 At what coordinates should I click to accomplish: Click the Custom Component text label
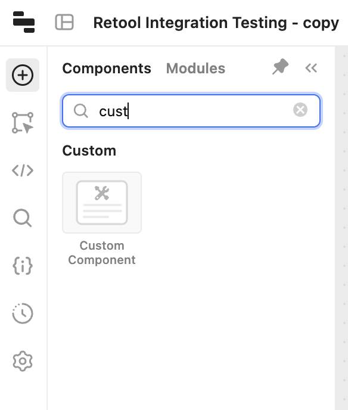coord(102,253)
